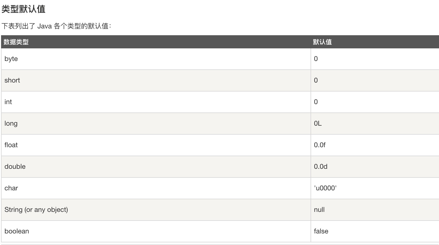Click the 默认值 column header
Screen dimensions: 439x245
[x=322, y=42]
